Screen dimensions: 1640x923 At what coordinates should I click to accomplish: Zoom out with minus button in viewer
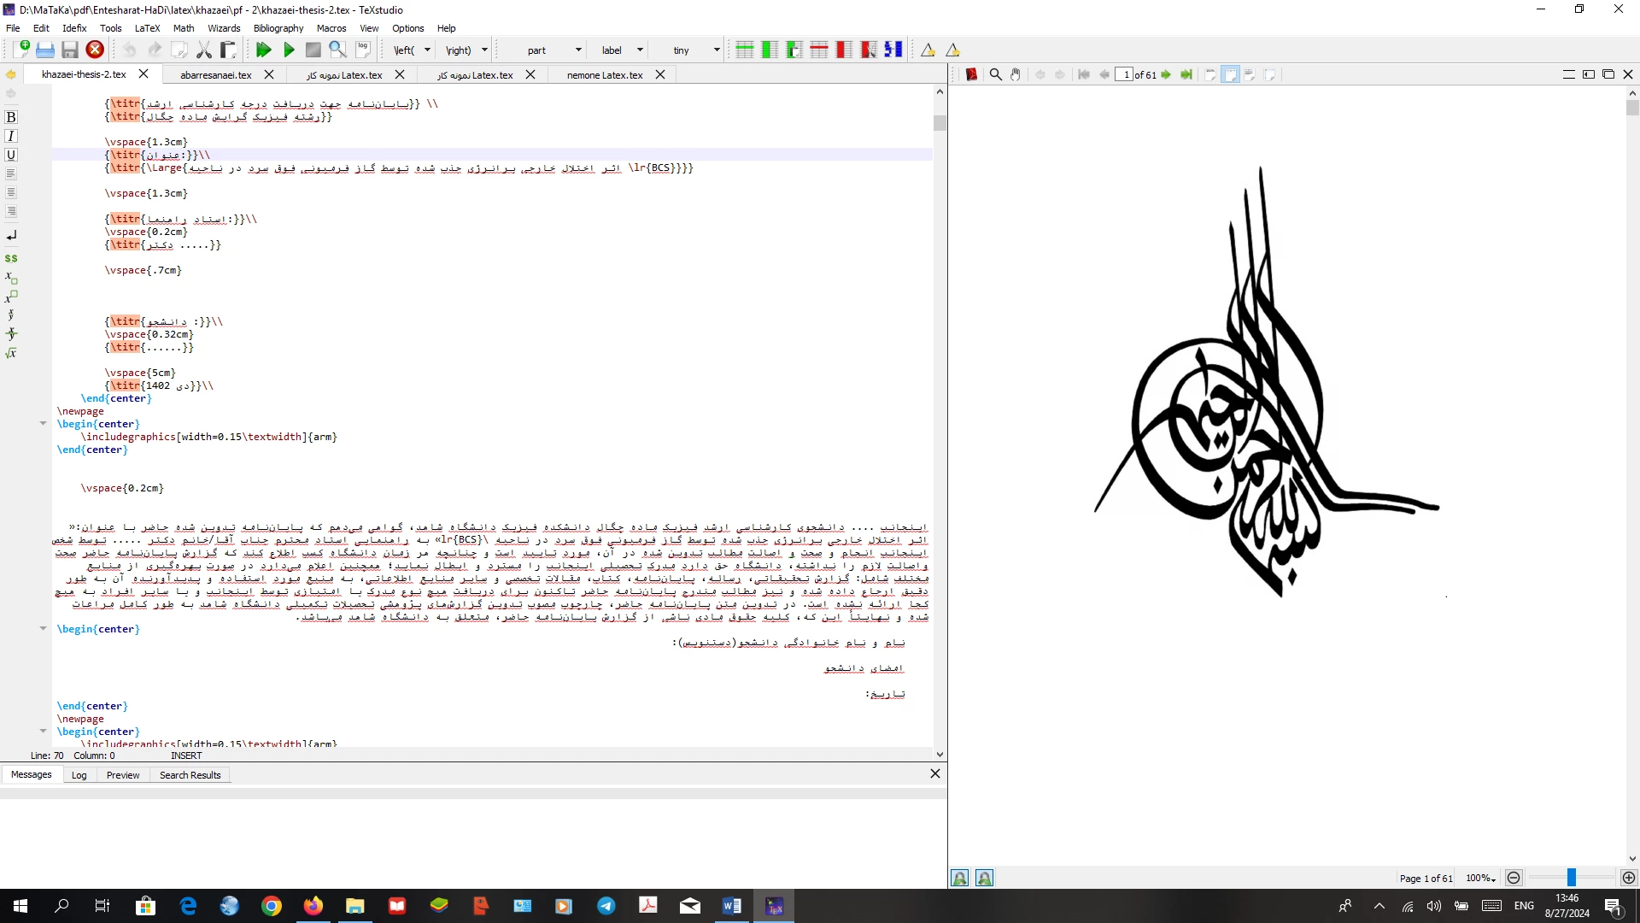click(1514, 878)
